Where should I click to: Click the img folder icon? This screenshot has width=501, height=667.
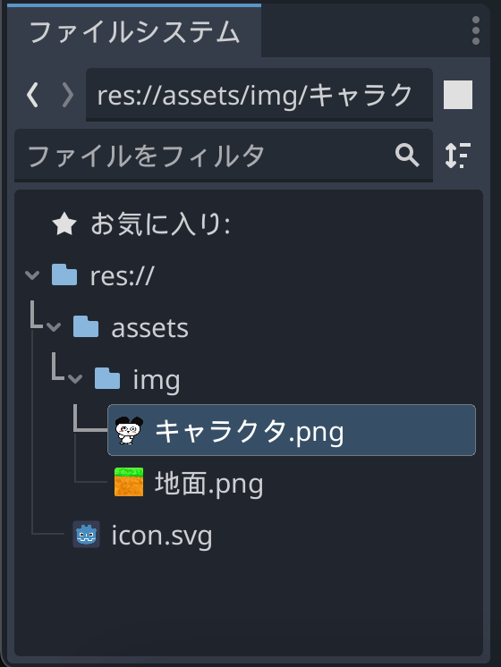pyautogui.click(x=107, y=378)
